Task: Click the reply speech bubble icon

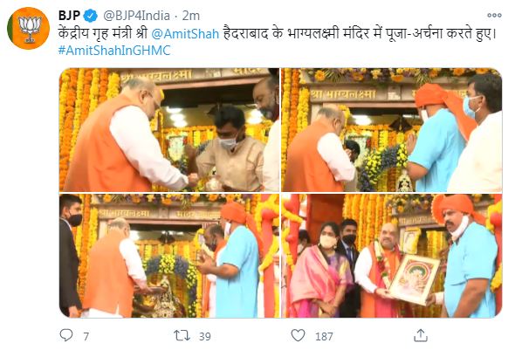Action: [66, 335]
